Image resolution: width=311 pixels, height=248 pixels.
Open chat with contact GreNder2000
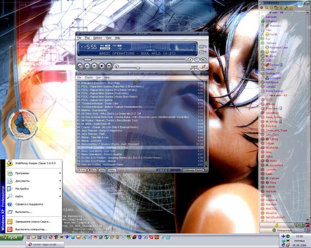point(274,74)
